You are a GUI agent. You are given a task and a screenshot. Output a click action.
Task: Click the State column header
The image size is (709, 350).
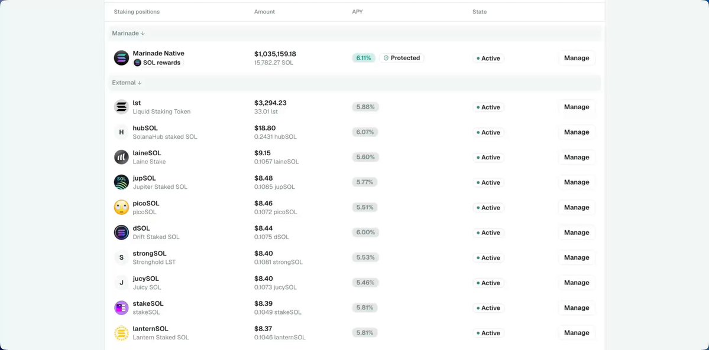tap(480, 12)
